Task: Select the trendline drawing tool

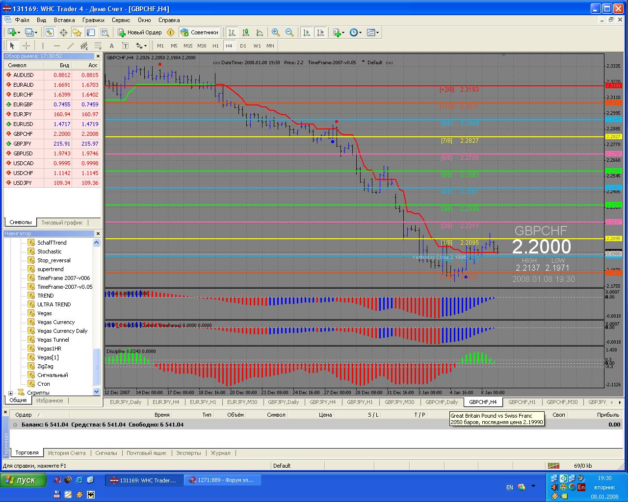Action: pyautogui.click(x=70, y=46)
